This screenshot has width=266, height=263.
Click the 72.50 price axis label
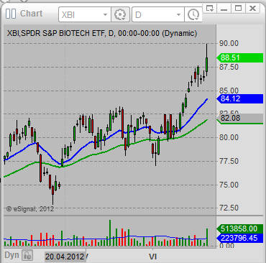click(x=229, y=208)
